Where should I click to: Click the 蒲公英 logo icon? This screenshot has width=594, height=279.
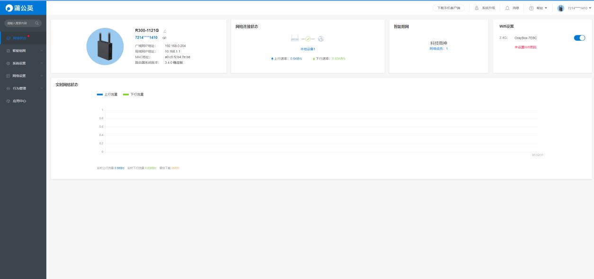pos(9,8)
